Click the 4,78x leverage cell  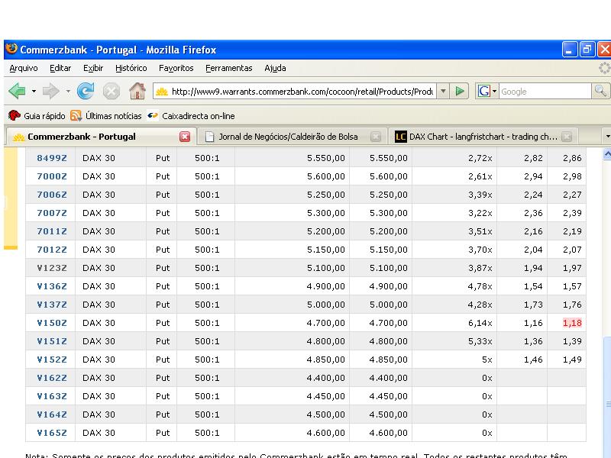(x=480, y=286)
